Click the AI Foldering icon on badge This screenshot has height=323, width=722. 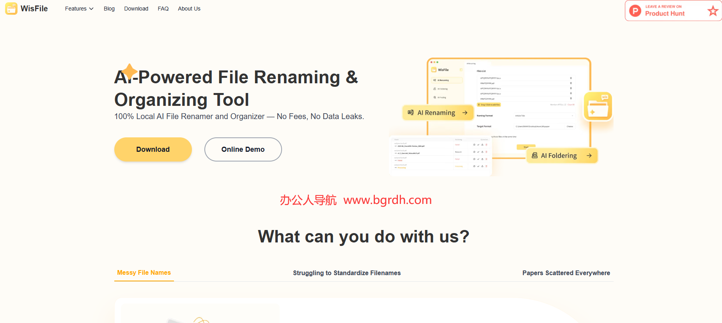click(535, 155)
